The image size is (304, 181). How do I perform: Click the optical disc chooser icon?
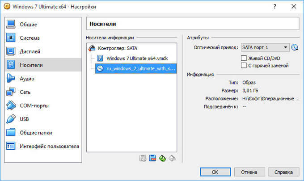[x=295, y=47]
